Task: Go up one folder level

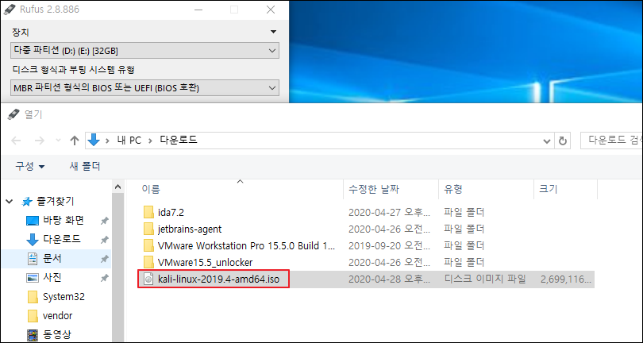Action: tap(75, 141)
